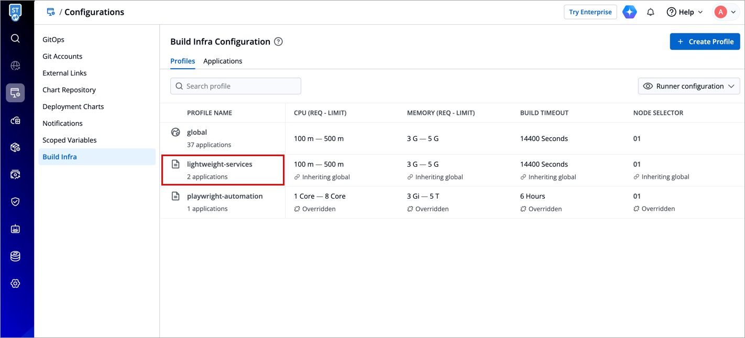Click the search icon in left sidebar
This screenshot has width=745, height=338.
(15, 38)
